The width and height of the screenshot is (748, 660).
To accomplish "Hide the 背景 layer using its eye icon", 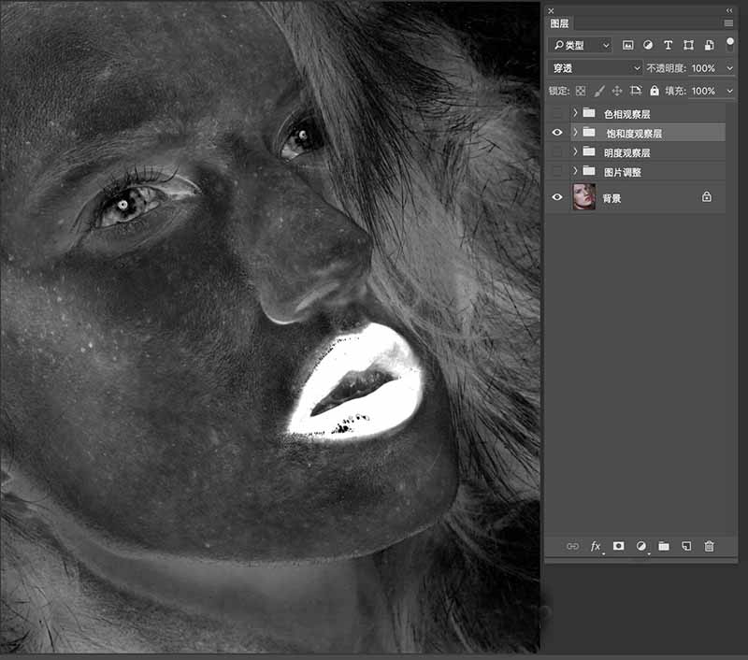I will (557, 197).
